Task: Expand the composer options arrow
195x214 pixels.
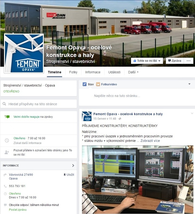Action: [190, 84]
